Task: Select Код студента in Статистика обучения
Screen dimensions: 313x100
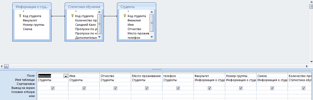Action: [84, 16]
